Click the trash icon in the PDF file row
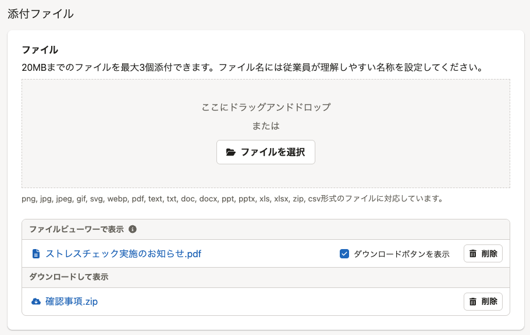The image size is (530, 335). (x=473, y=253)
